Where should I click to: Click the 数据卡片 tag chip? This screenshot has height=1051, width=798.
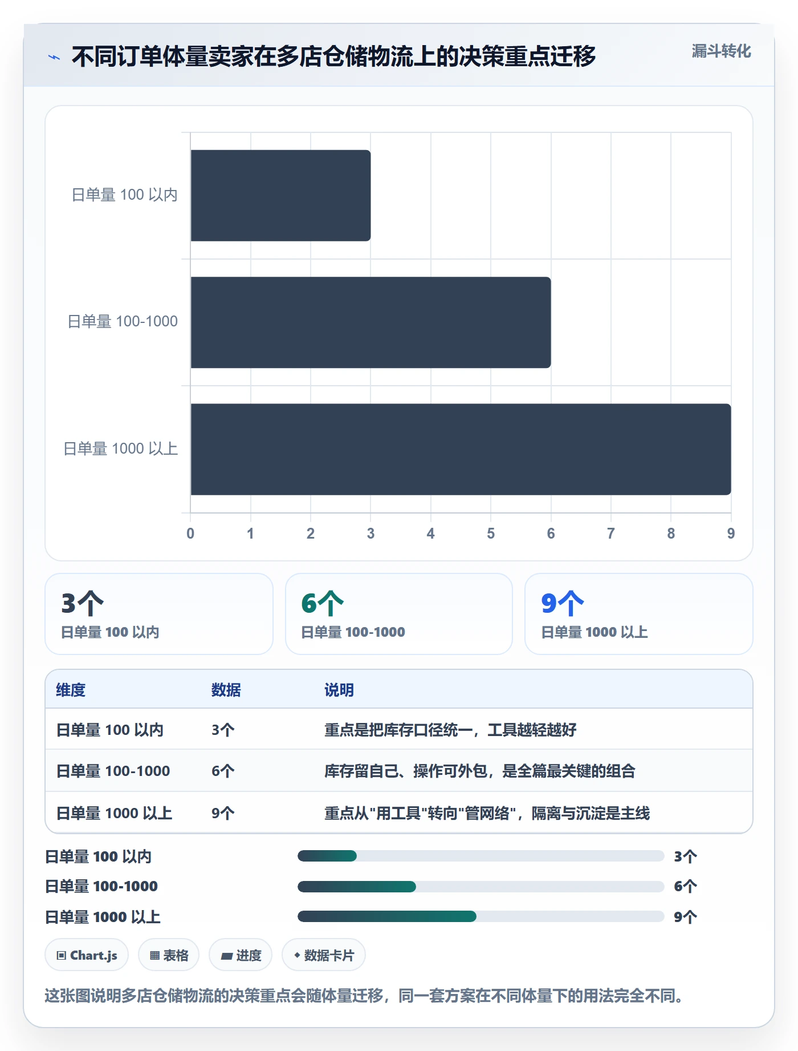coord(324,955)
